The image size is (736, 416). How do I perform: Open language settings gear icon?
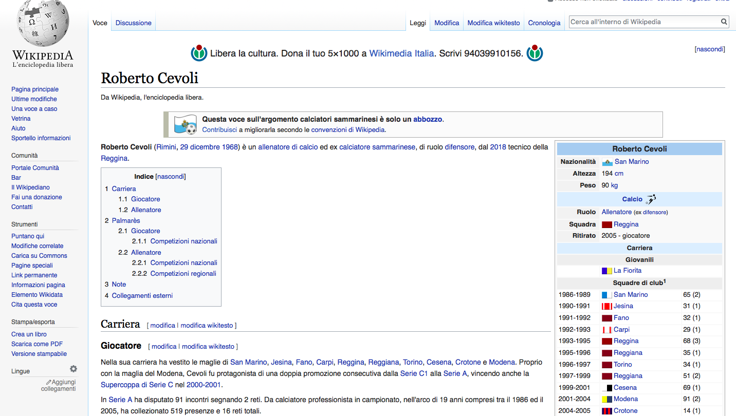(x=73, y=369)
